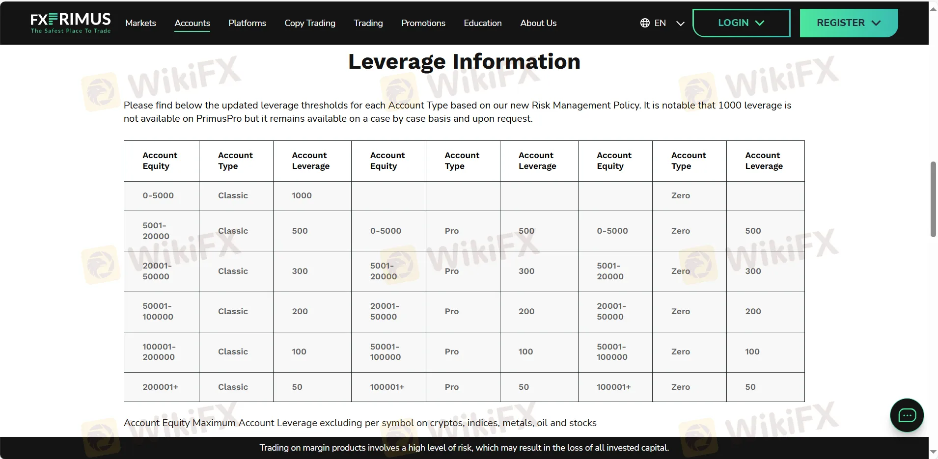Select the Pro 100001+ equity cell
Viewport: 938px width, 459px height.
point(388,387)
